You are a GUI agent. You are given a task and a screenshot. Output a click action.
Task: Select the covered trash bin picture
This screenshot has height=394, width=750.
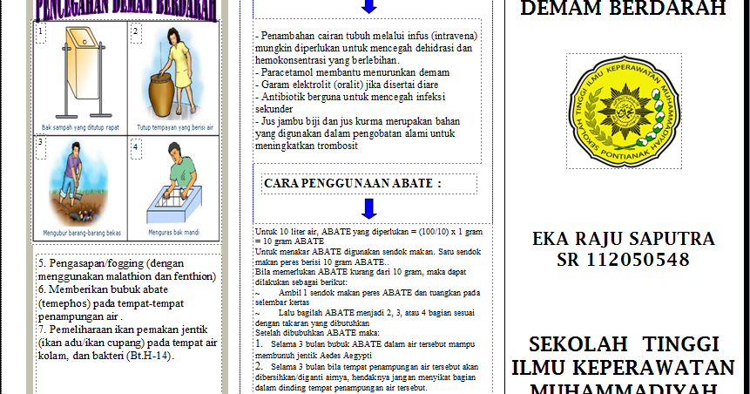[83, 72]
